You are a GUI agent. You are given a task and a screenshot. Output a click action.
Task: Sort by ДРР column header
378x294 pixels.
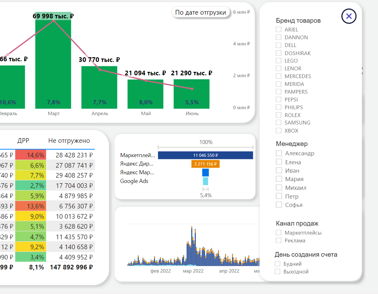23,141
